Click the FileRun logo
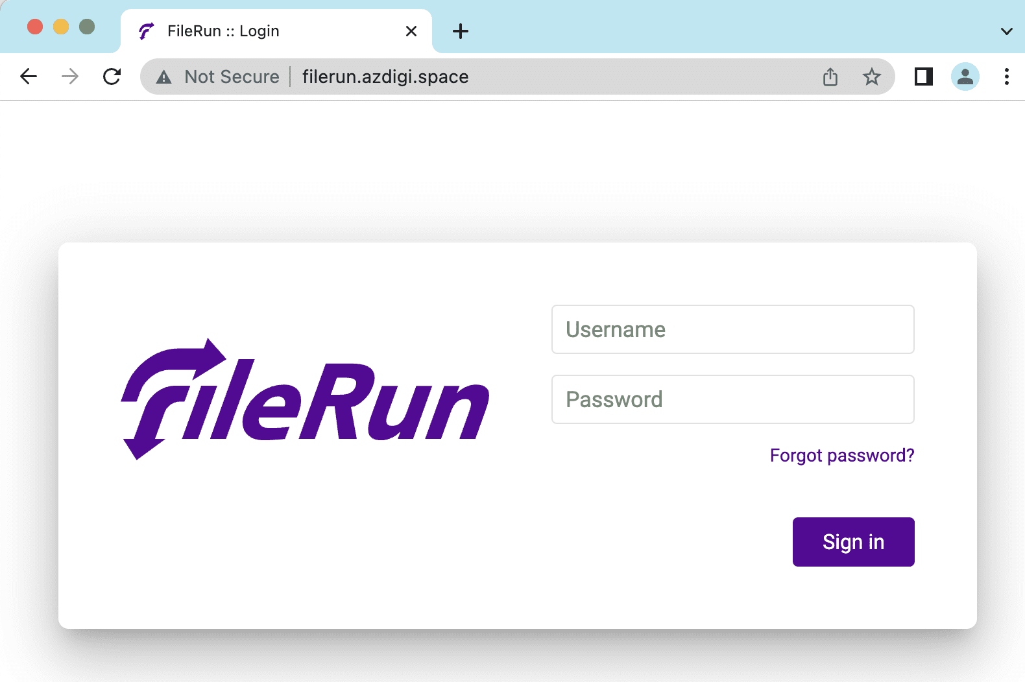The height and width of the screenshot is (682, 1025). tap(305, 399)
